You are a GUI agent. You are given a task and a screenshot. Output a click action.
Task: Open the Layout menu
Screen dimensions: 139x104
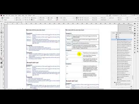coord(12,15)
